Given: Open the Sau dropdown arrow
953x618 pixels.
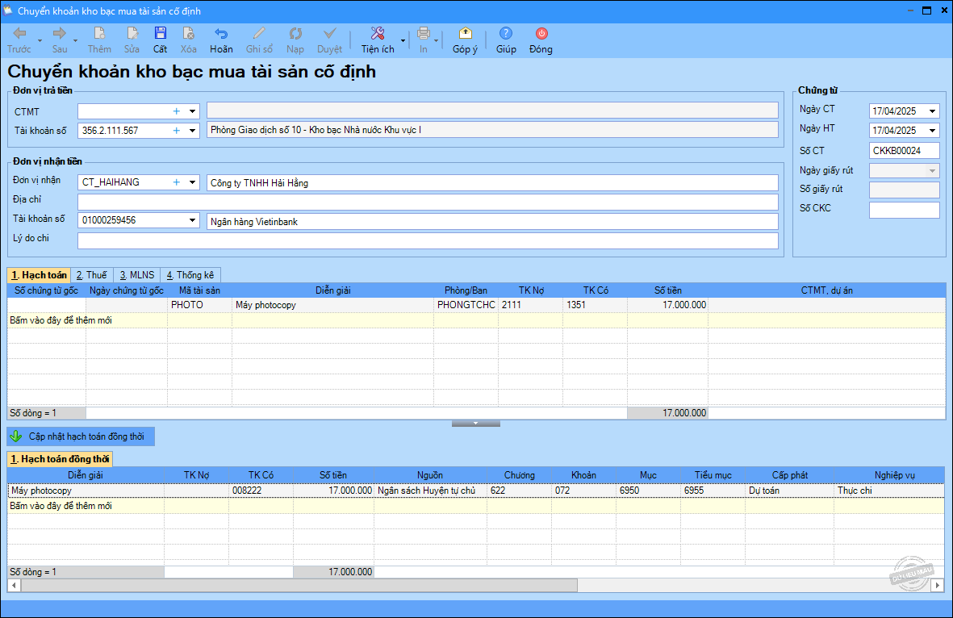Looking at the screenshot, I should (x=76, y=41).
